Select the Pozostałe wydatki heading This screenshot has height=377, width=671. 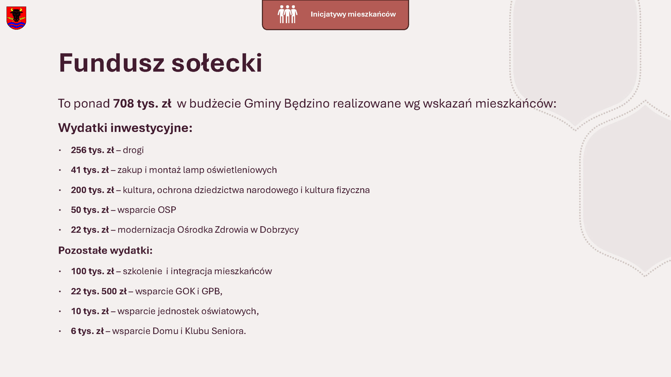coord(105,251)
